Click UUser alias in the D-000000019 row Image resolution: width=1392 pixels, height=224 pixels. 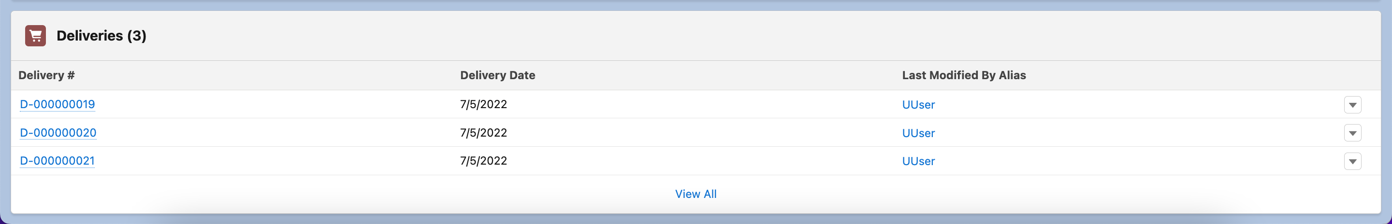tap(918, 105)
